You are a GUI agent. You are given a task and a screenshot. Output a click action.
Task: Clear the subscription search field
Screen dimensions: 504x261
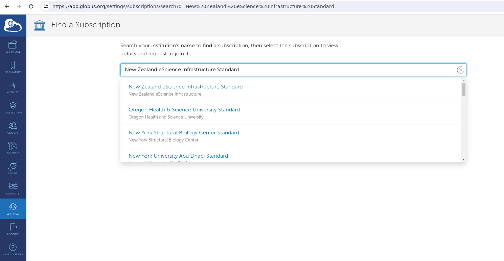pos(460,70)
